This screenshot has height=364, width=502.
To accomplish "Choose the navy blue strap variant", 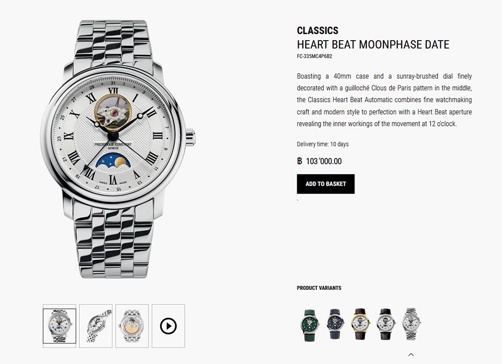I will (x=335, y=324).
